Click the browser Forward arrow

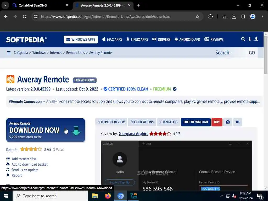(15, 16)
